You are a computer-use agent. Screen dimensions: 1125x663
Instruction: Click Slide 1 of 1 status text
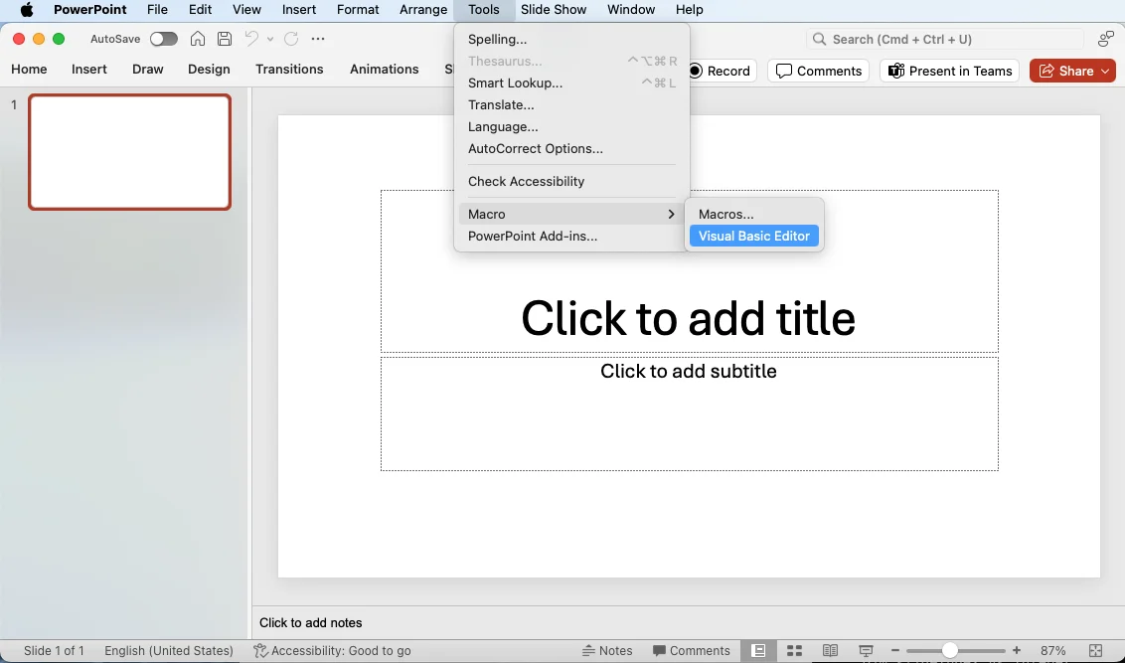pos(54,651)
